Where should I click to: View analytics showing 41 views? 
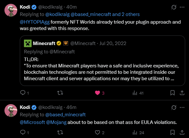138,93
